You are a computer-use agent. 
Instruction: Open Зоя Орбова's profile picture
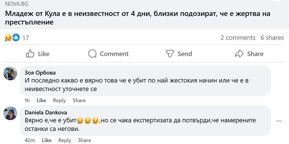[x=10, y=73]
